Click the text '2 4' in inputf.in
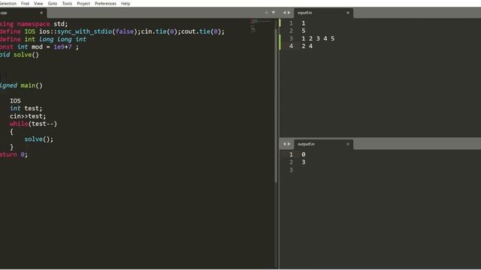 tap(307, 46)
